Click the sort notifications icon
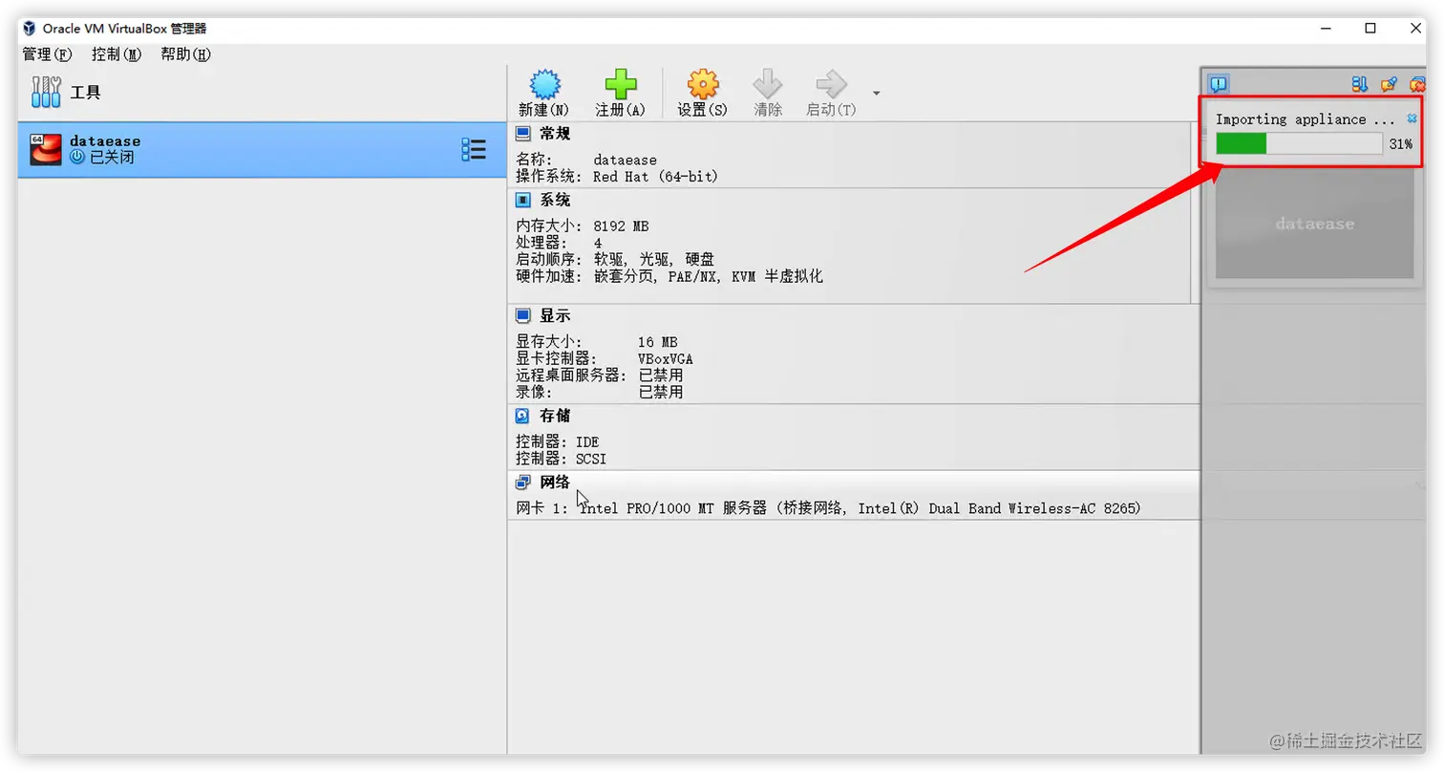The height and width of the screenshot is (772, 1444). tap(1359, 84)
